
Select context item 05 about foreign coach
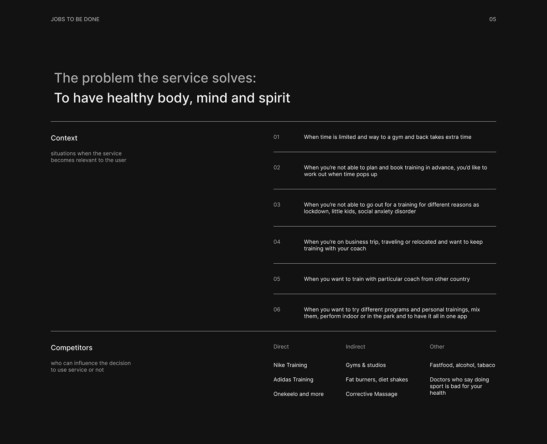(x=387, y=279)
